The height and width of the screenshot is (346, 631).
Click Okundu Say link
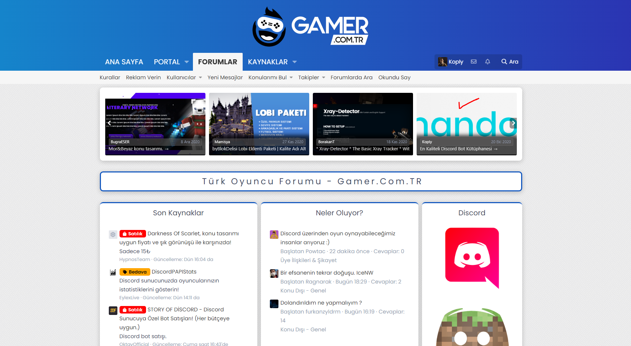[394, 77]
